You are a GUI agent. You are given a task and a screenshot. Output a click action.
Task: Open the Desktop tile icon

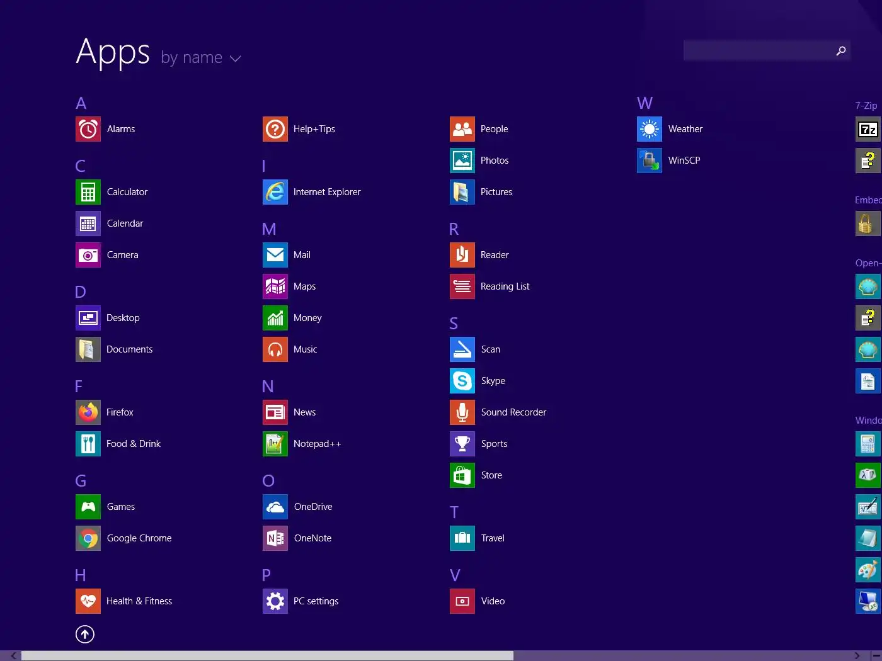(88, 318)
